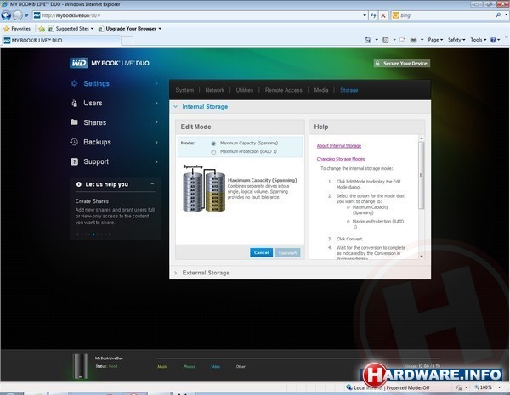Click the Secure Your Device button

coord(402,63)
